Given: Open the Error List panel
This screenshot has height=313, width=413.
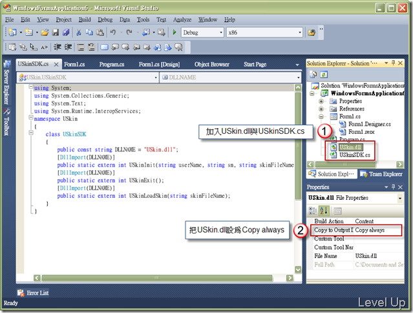Looking at the screenshot, I should coord(33,293).
